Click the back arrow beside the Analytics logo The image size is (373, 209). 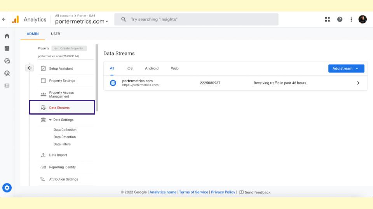pyautogui.click(x=4, y=19)
